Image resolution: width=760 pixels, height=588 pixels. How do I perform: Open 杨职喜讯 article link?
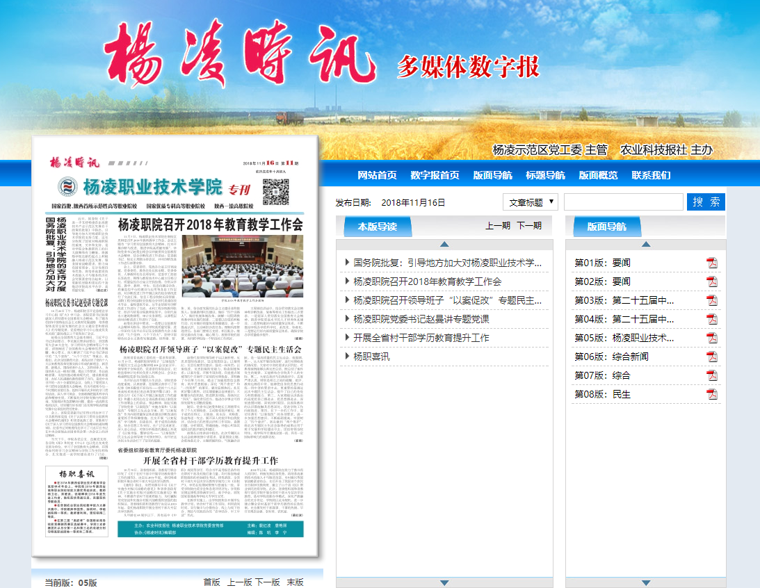372,357
